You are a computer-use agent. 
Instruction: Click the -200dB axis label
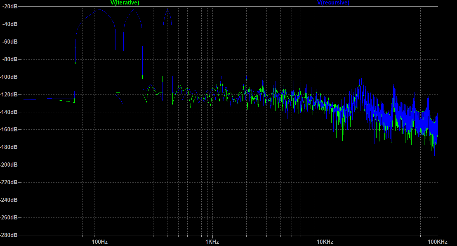pyautogui.click(x=9, y=165)
